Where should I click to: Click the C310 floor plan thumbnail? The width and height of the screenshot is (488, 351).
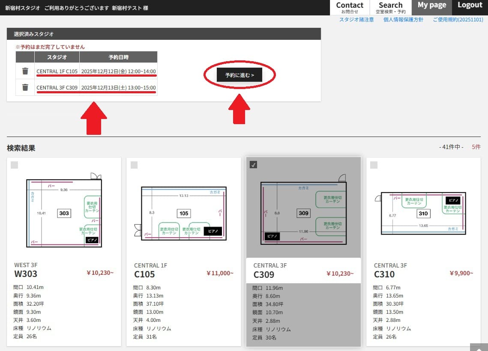(x=423, y=213)
